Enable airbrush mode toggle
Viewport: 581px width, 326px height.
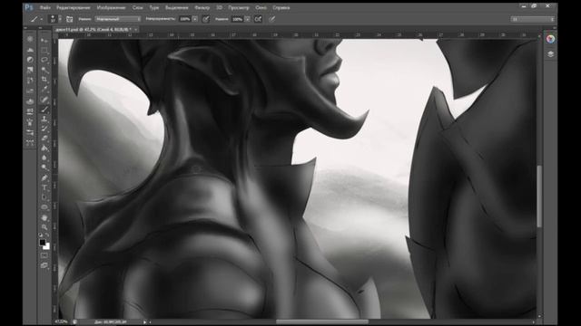pyautogui.click(x=258, y=19)
